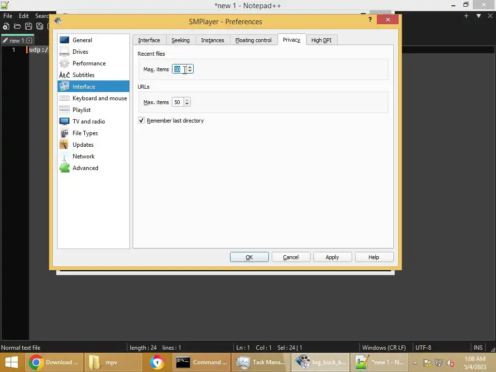Open the Drives preferences section
The width and height of the screenshot is (496, 372).
93,51
